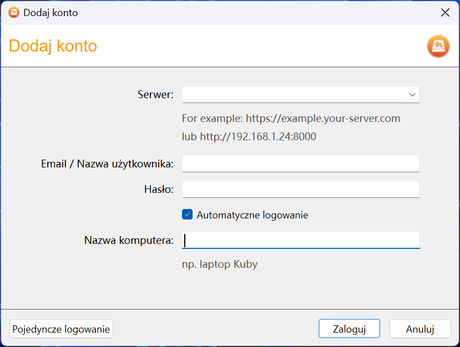460x347 pixels.
Task: Click the "Automatyczne logowanie" checkbox label text
Action: 252,215
